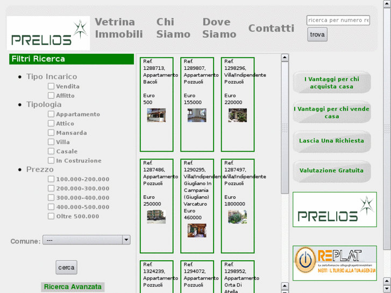391x293 pixels.
Task: Click listings panel scrollbar up arrow
Action: coord(285,58)
